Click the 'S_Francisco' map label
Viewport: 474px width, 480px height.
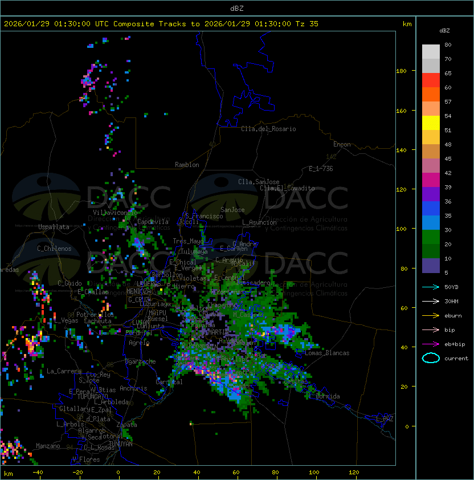click(204, 216)
